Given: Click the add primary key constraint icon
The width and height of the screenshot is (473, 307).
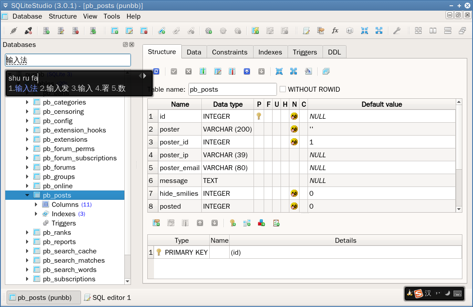Looking at the screenshot, I should click(232, 223).
